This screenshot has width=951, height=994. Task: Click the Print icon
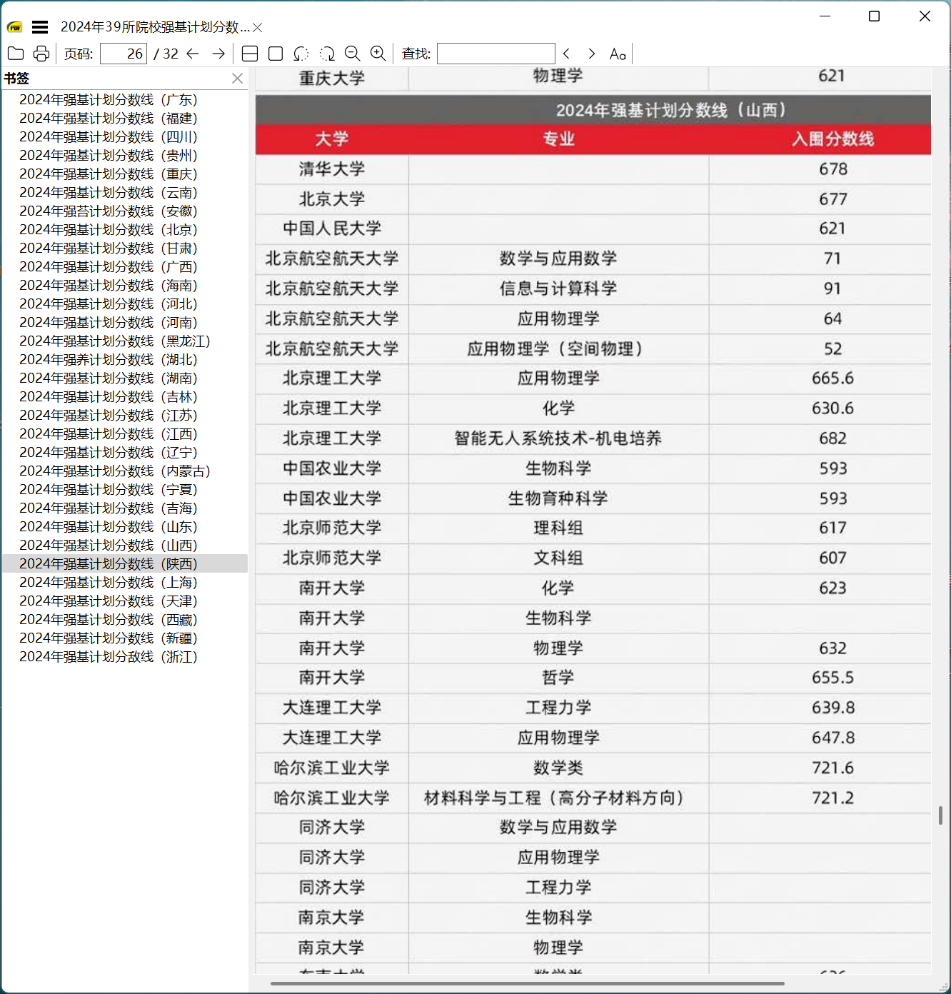41,53
